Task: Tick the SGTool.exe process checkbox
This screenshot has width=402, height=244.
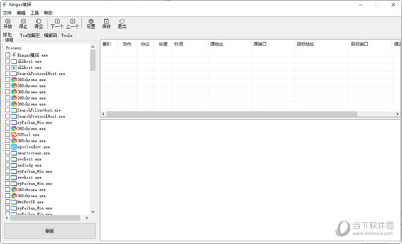Action: pos(7,134)
